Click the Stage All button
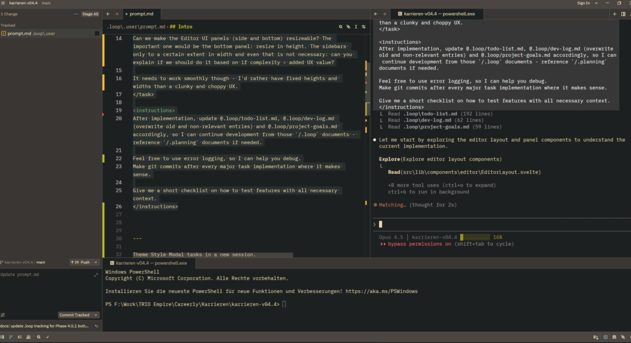The height and width of the screenshot is (343, 631). 90,14
